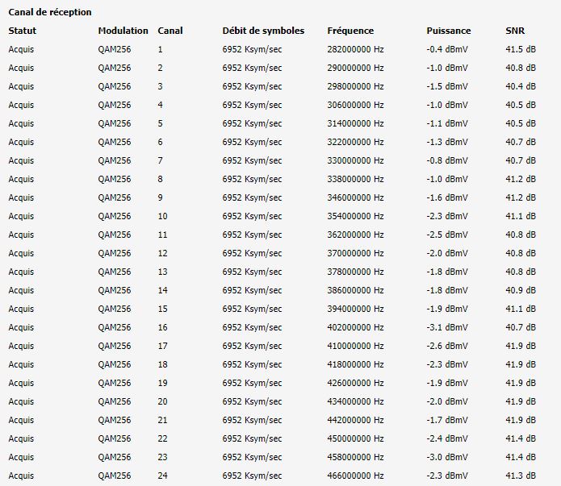
Task: Click the 40.4 dB SNR reading
Action: tap(520, 86)
